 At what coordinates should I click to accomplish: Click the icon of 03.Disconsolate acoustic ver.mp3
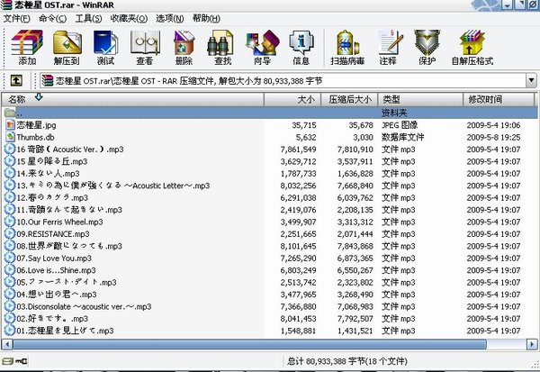coord(10,306)
